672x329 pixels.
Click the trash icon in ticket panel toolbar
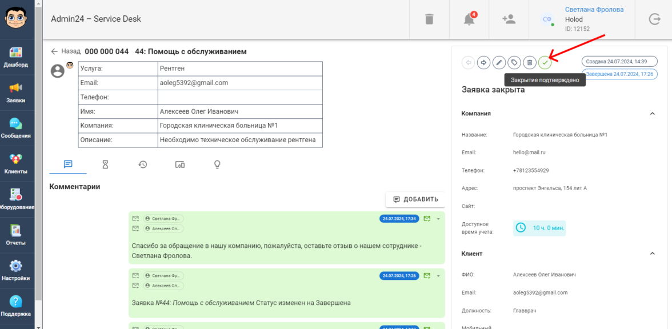click(x=530, y=62)
